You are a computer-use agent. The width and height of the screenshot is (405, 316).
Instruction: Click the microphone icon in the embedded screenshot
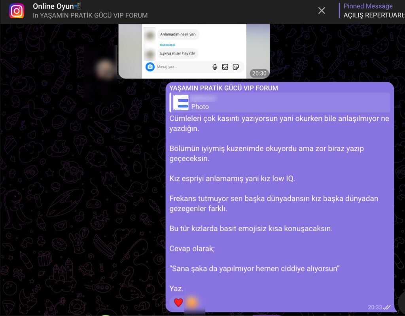[215, 67]
